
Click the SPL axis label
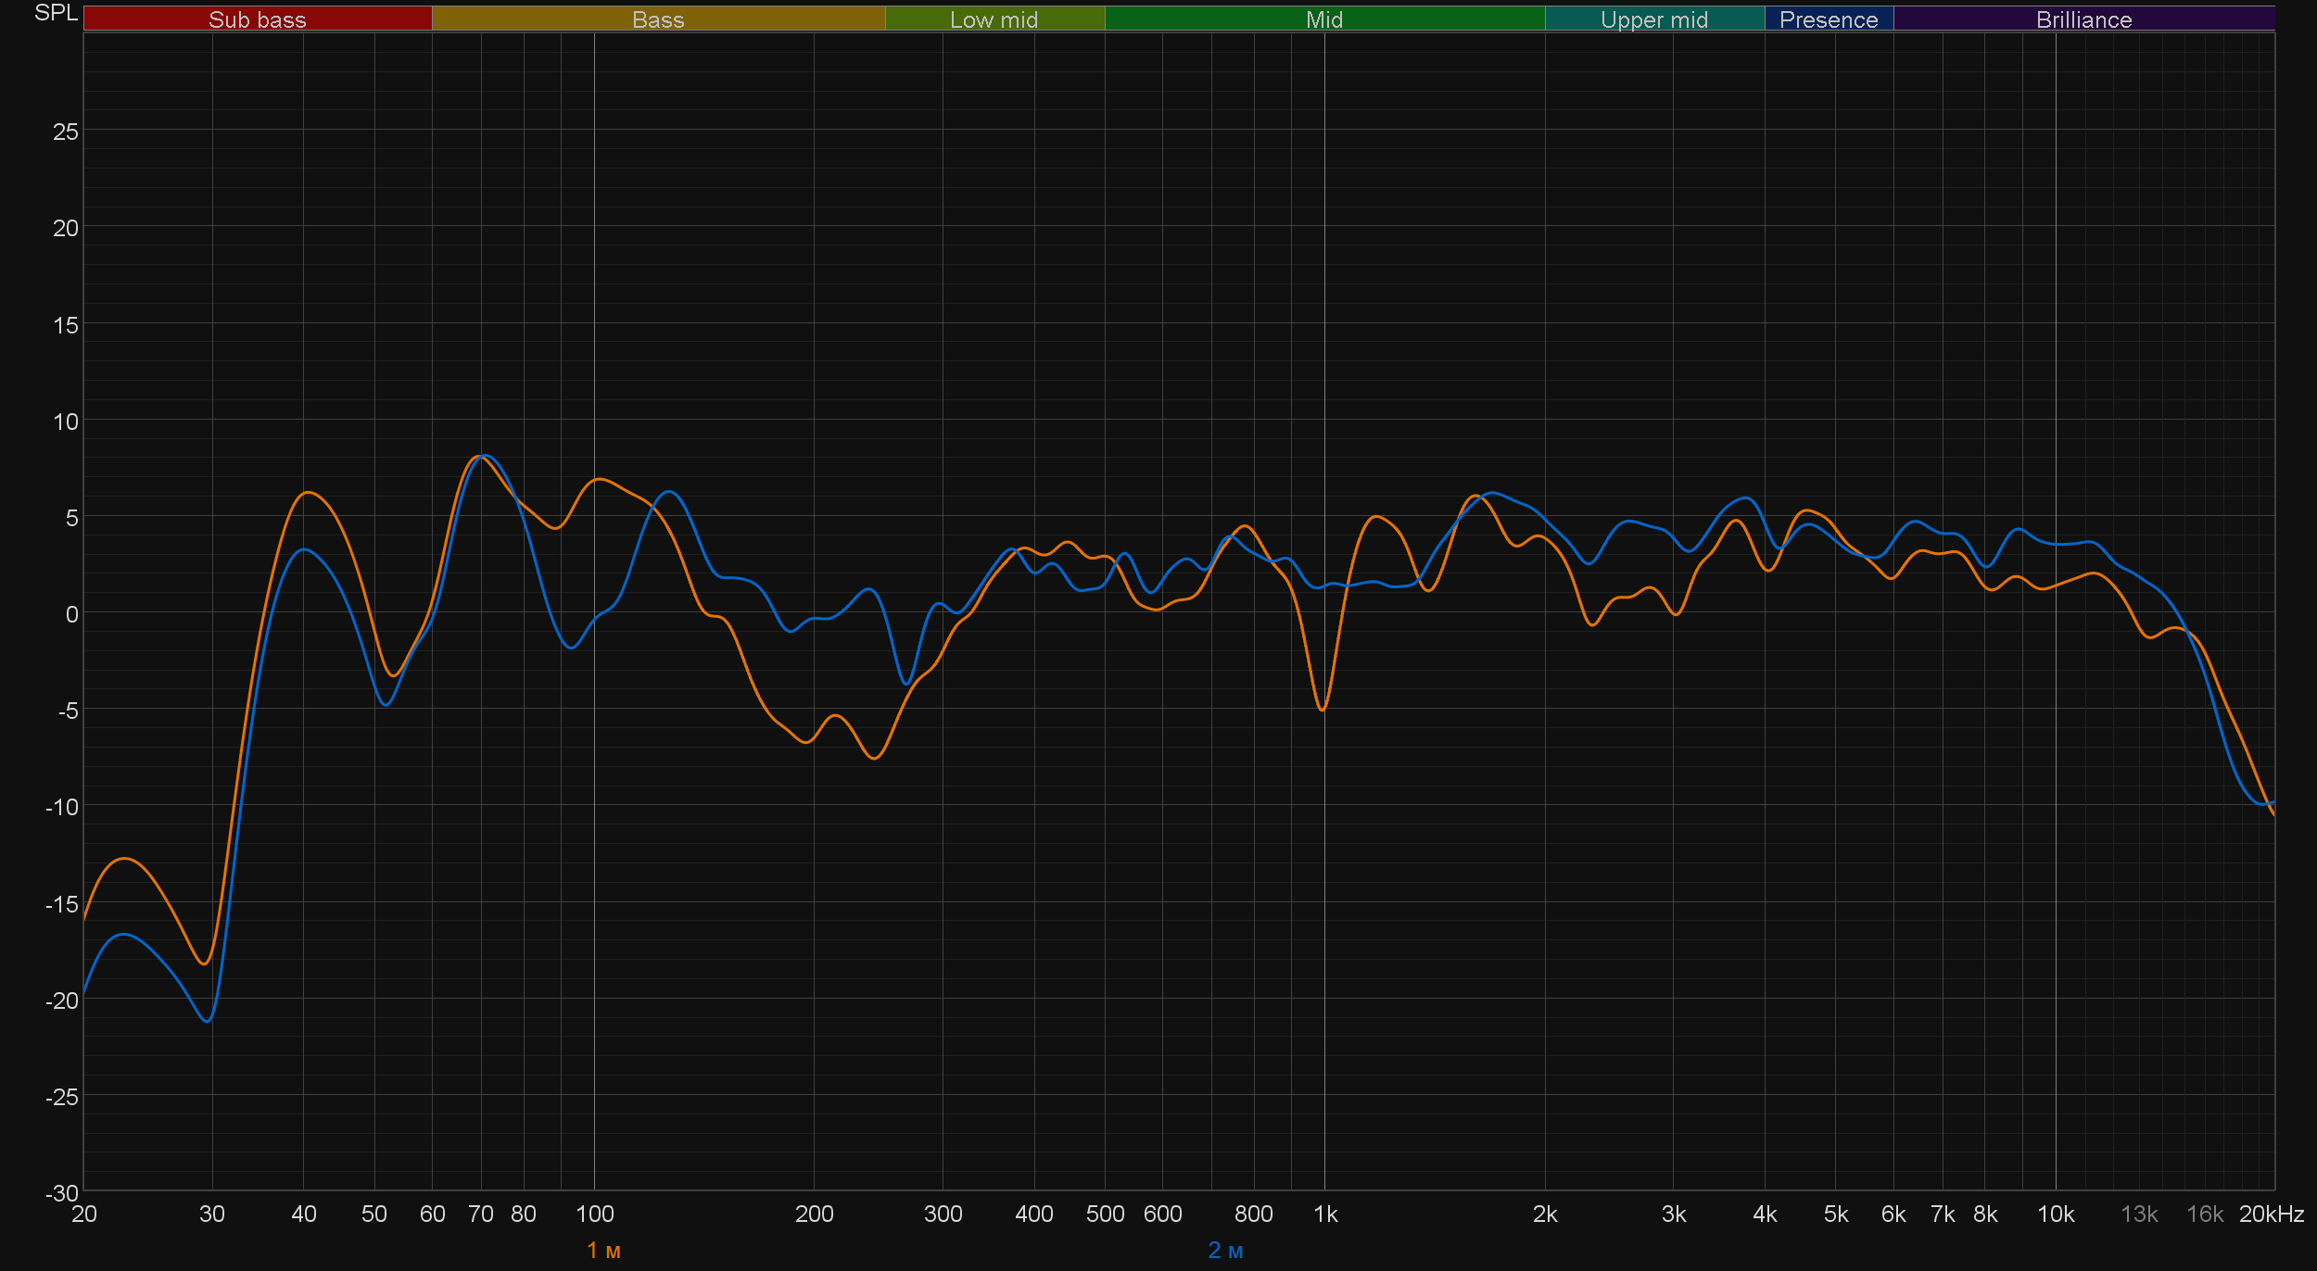tap(56, 13)
